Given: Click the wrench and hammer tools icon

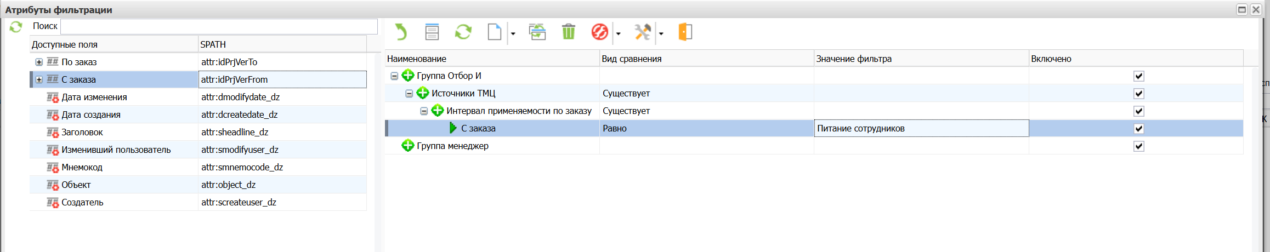Looking at the screenshot, I should coord(642,32).
